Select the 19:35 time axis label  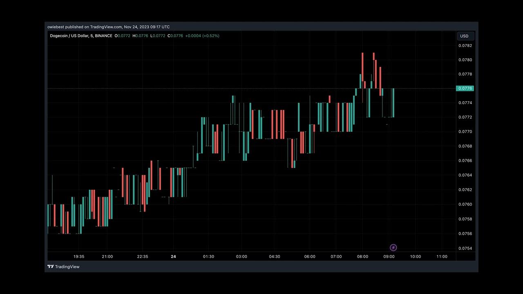pos(79,256)
